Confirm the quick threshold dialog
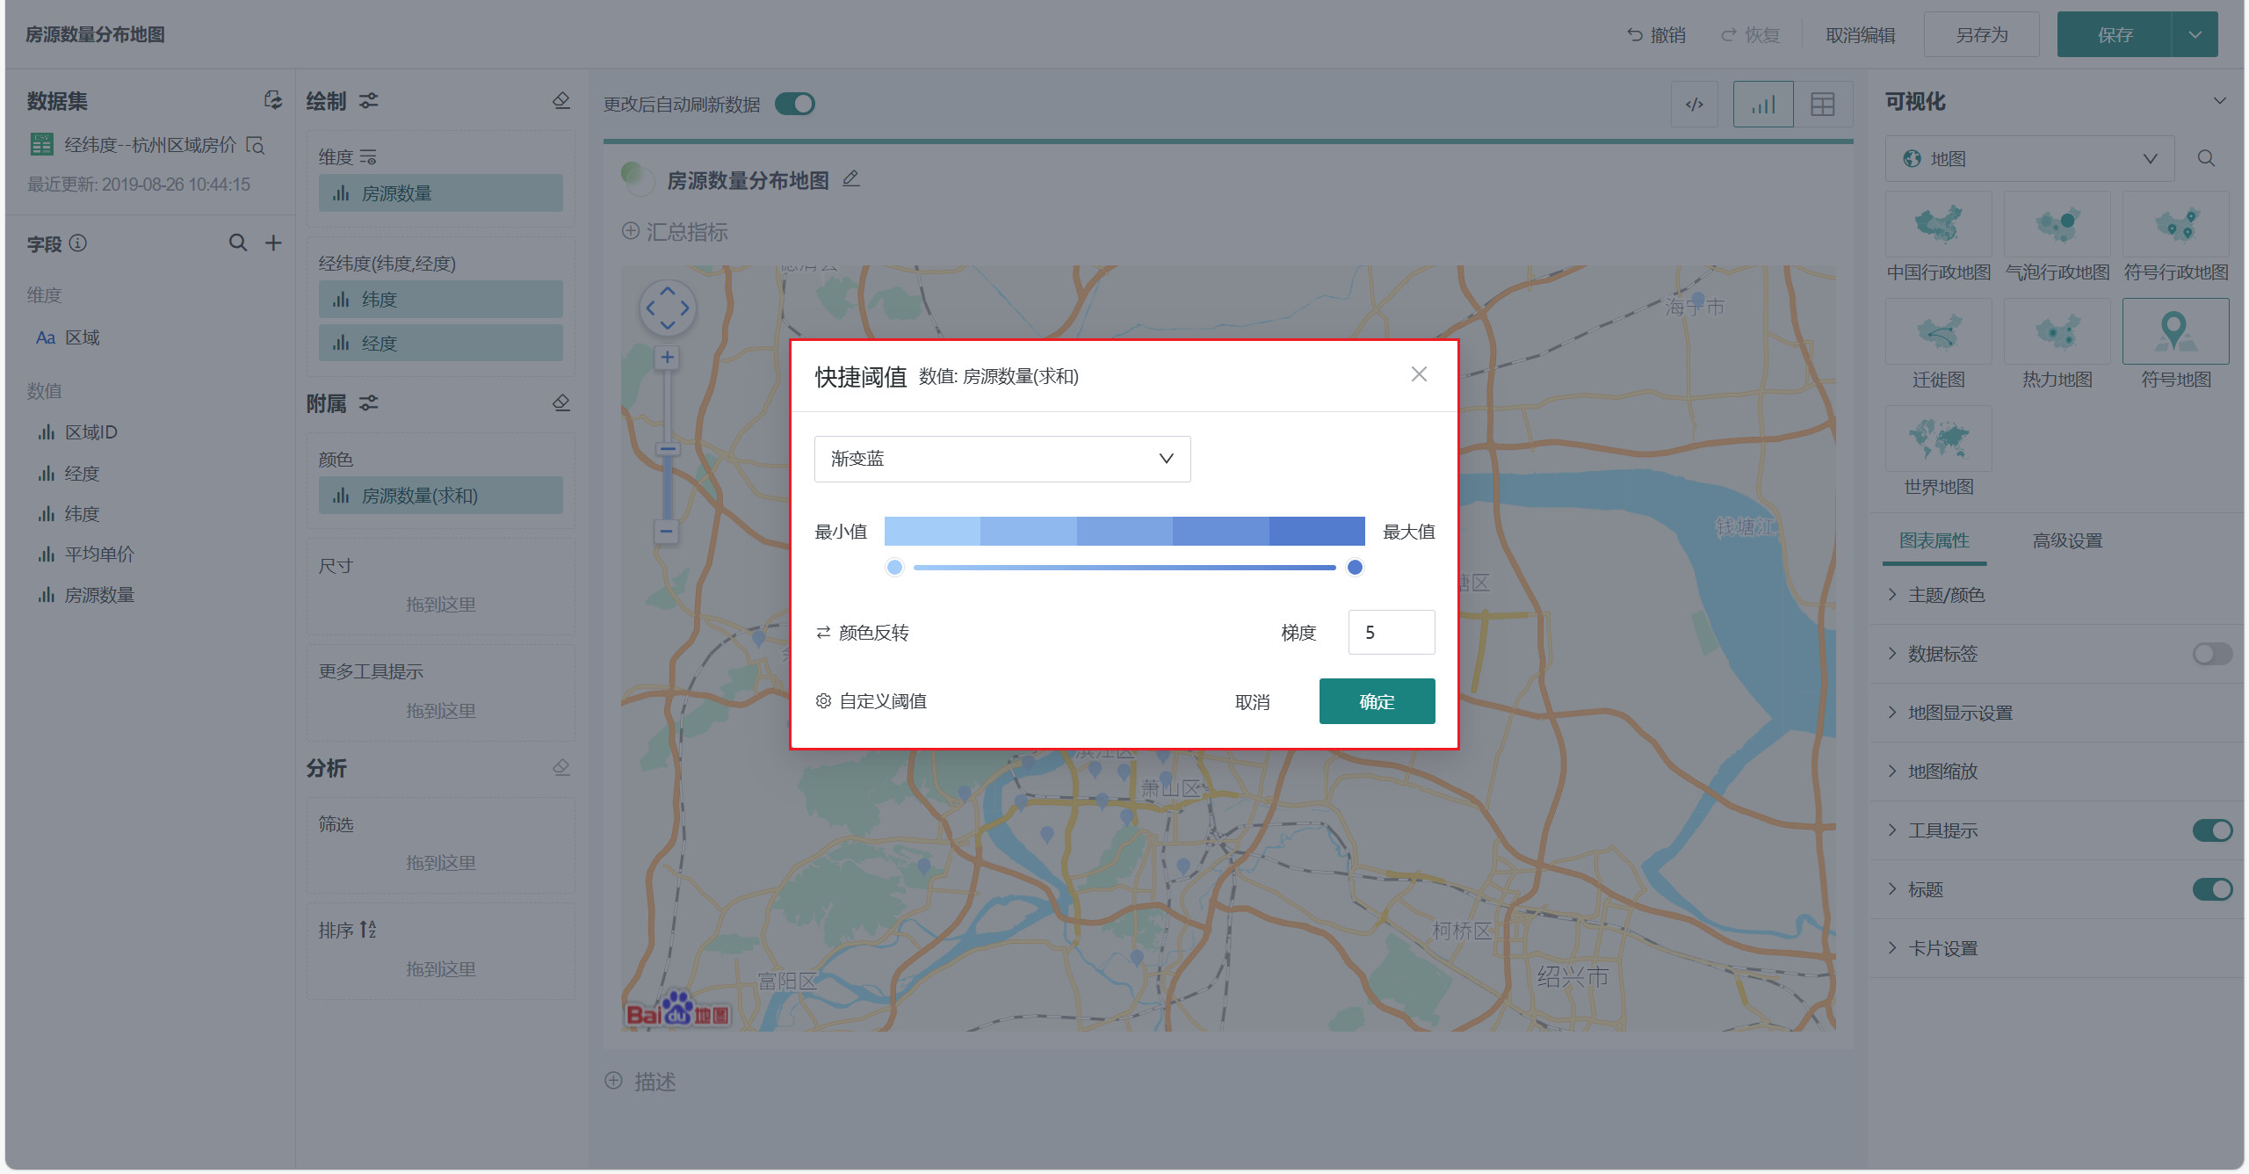Screen dimensions: 2249x1174 (1376, 701)
